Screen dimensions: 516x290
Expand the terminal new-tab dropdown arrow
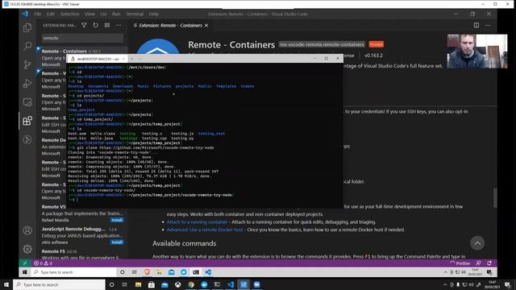coord(139,59)
